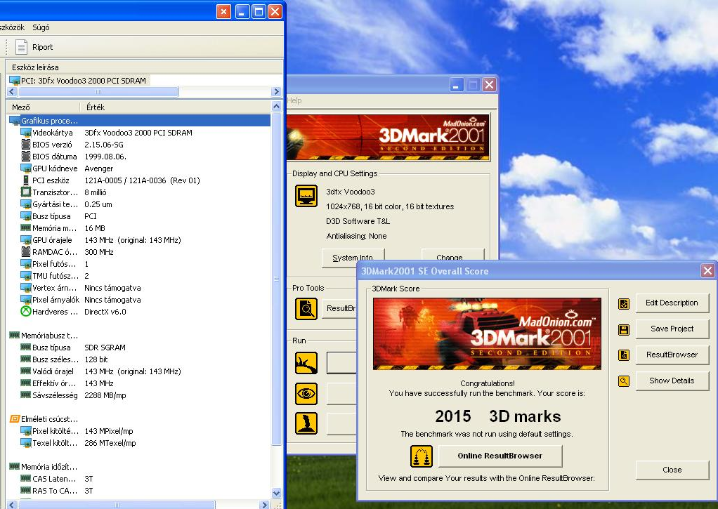This screenshot has height=509, width=718.
Task: Click the Close button in score dialog
Action: pos(672,470)
